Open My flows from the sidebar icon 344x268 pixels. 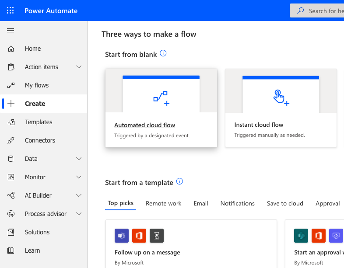click(11, 85)
